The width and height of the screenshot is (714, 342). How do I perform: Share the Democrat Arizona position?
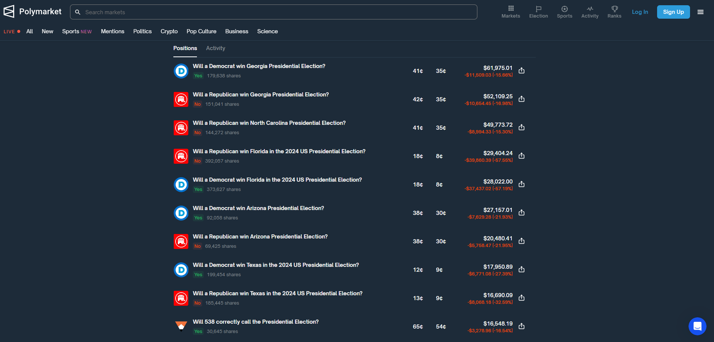tap(522, 213)
